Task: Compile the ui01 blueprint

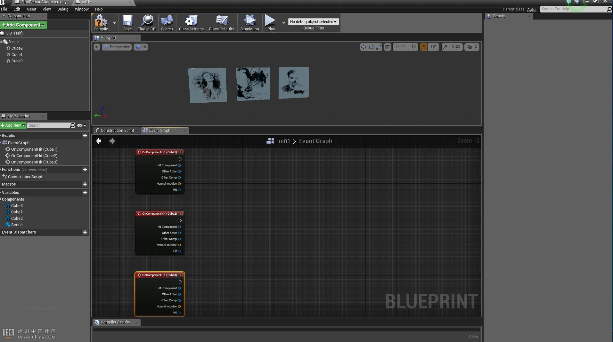Action: coord(101,22)
